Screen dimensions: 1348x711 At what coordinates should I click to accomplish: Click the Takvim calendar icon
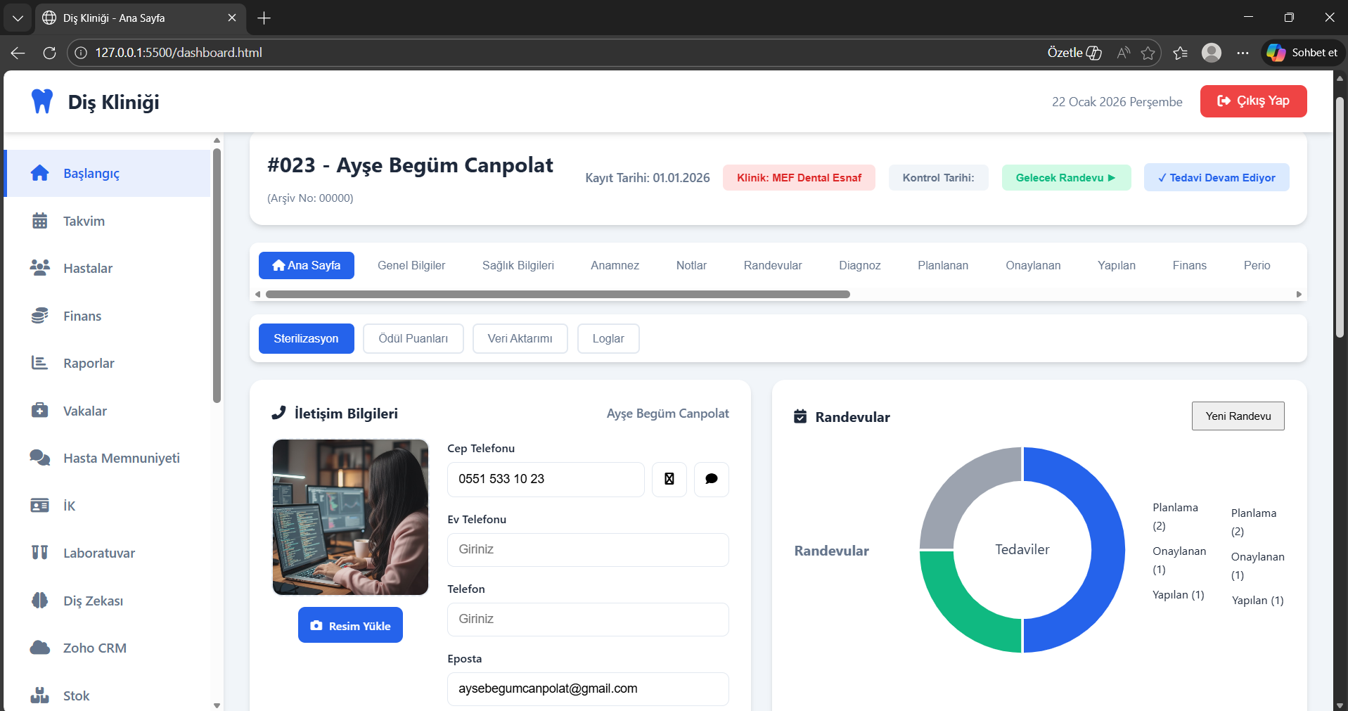[40, 221]
